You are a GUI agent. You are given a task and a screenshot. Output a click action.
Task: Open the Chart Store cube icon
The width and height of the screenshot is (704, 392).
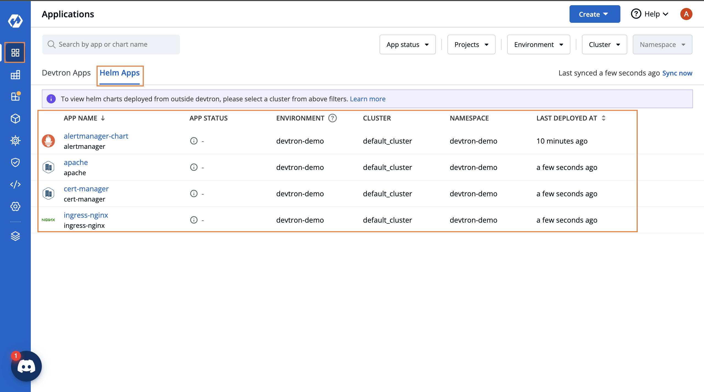15,119
